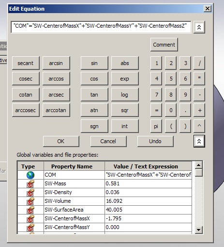Screen dimensions: 224x247
Task: Click the properties list scroll up arrow
Action: (x=199, y=165)
